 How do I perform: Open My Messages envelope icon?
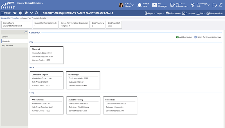click(154, 5)
